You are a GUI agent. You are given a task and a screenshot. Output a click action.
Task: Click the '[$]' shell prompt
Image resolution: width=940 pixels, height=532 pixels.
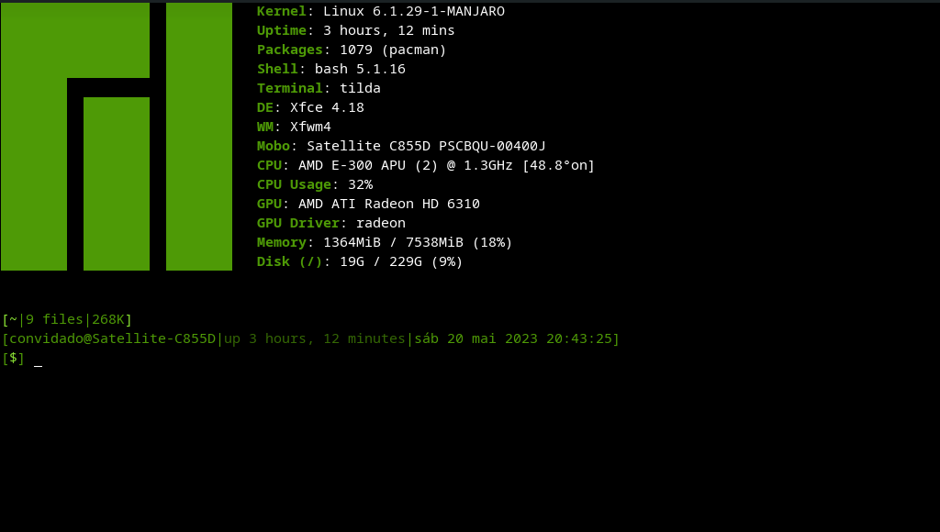pyautogui.click(x=13, y=359)
